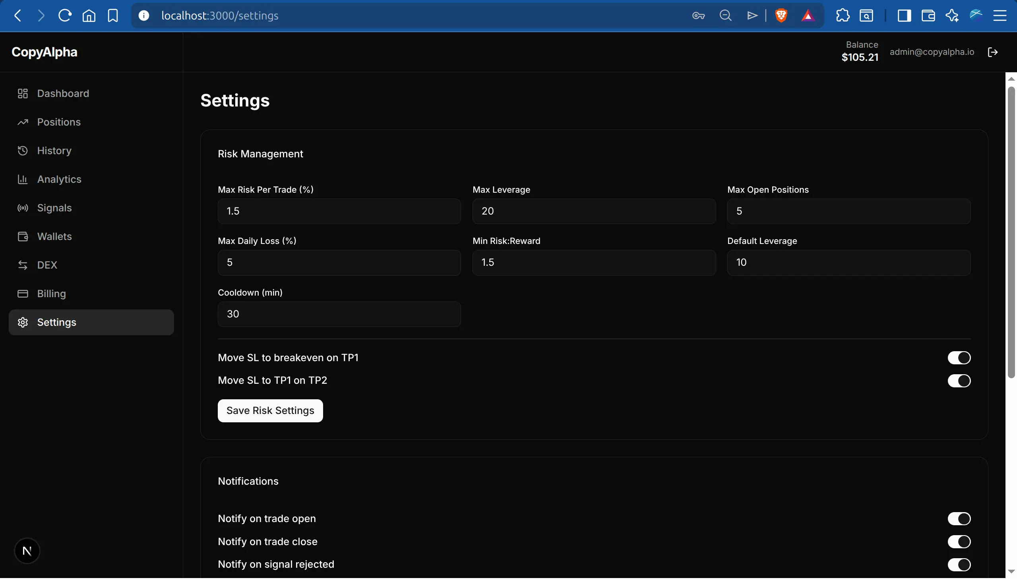Click the Next.js dev tools badge

[27, 551]
